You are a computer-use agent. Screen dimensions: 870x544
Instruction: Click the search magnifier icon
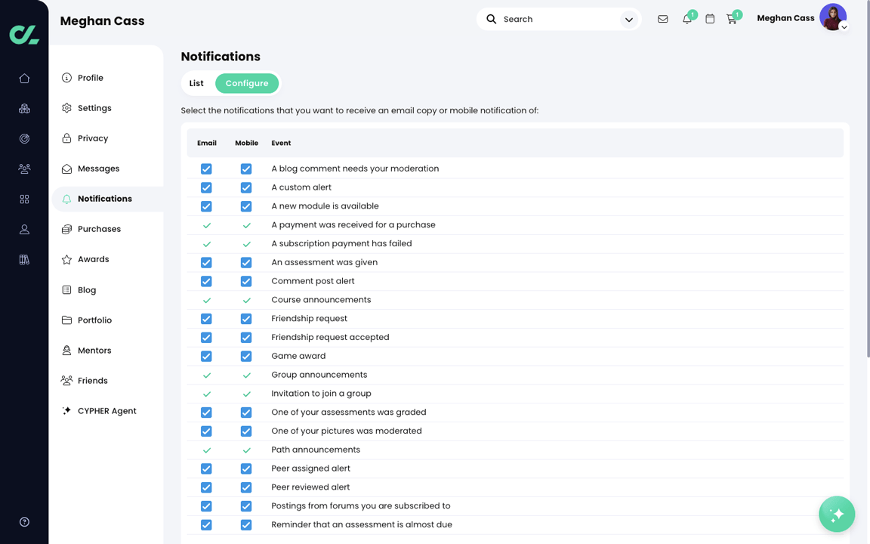(x=491, y=19)
